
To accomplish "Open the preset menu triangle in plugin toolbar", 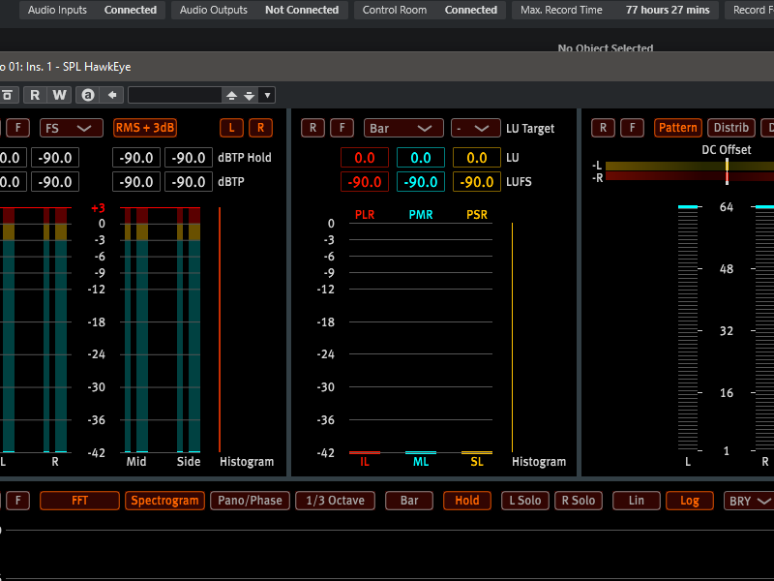I will tap(268, 95).
